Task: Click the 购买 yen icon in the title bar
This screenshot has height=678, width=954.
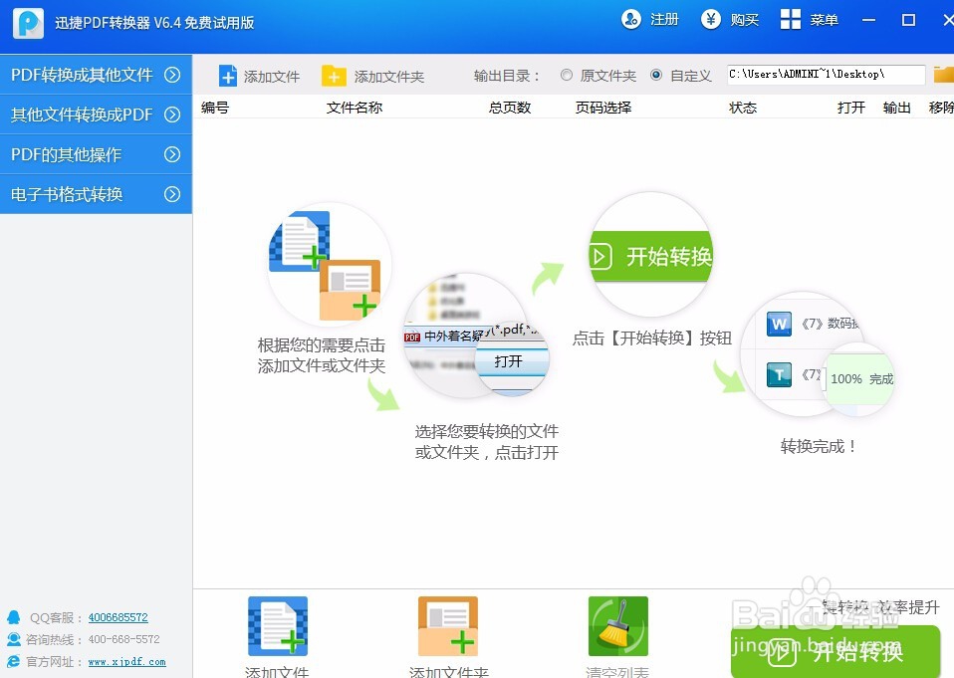Action: pyautogui.click(x=712, y=19)
